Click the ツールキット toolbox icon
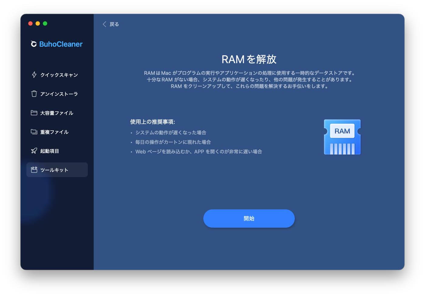This screenshot has width=425, height=297. click(x=34, y=170)
